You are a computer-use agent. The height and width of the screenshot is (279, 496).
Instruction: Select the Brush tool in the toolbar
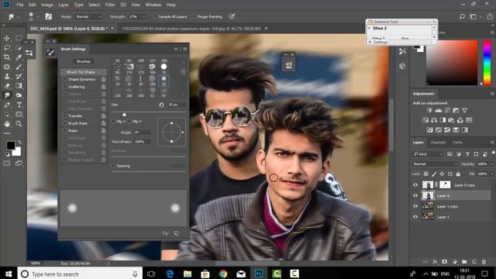[19, 67]
